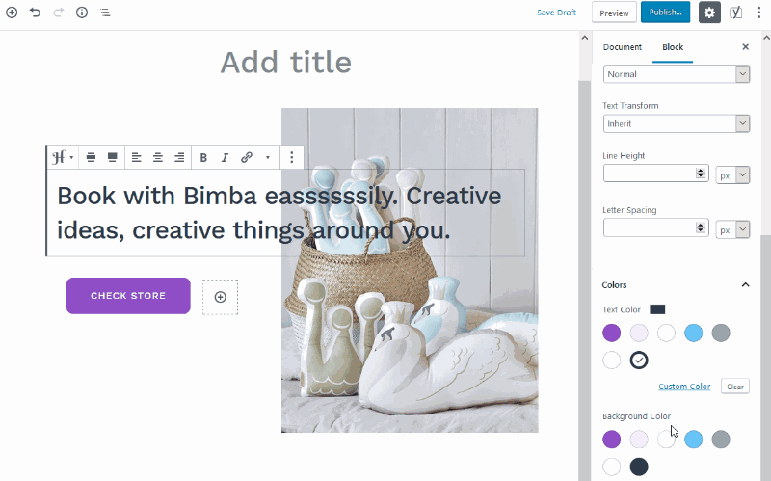Open the Line Height px unit dropdown

pyautogui.click(x=732, y=175)
